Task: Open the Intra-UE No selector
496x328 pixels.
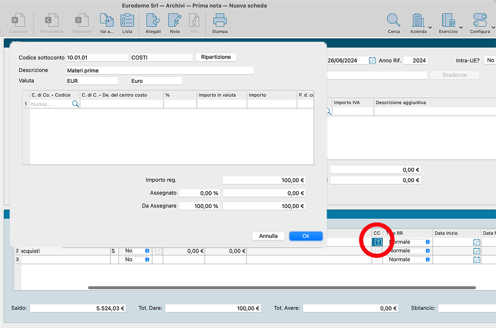Action: click(490, 61)
